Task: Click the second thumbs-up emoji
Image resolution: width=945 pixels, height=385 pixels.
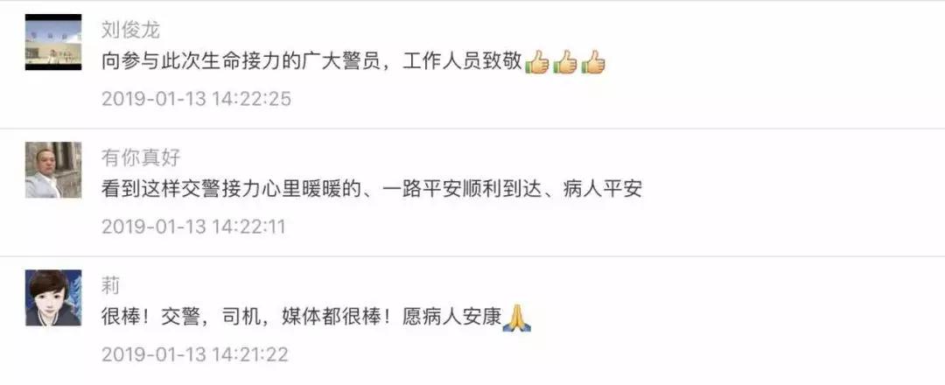Action: pos(565,62)
